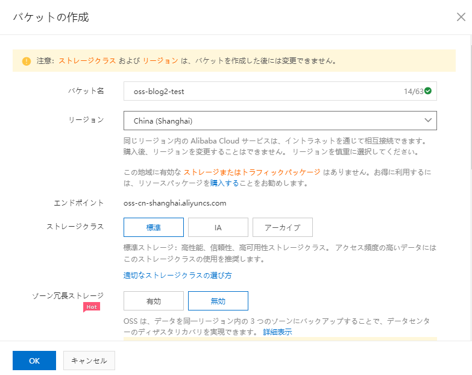Screen dimensions: 472x375
Task: Click the yellow warning notice icon
Action: tap(27, 61)
